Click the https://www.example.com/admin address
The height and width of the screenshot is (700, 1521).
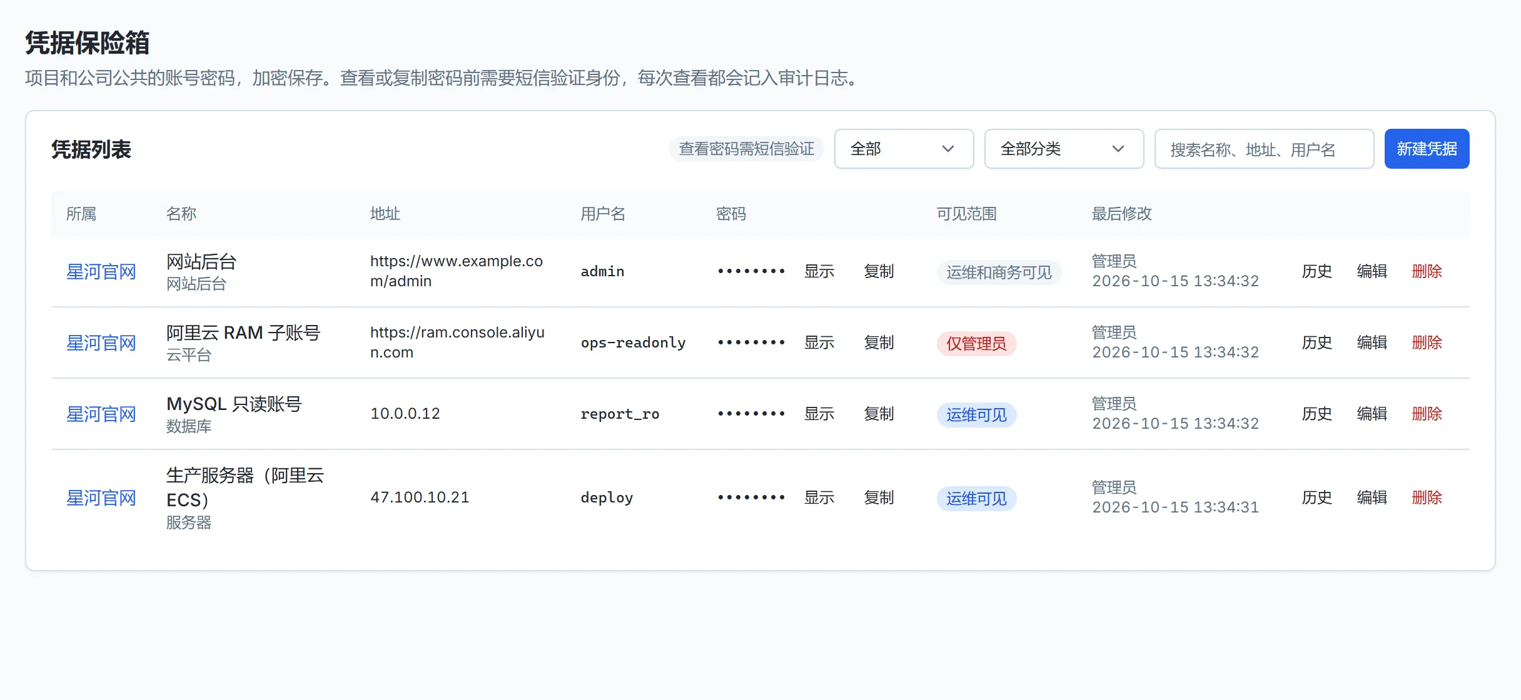(x=457, y=271)
